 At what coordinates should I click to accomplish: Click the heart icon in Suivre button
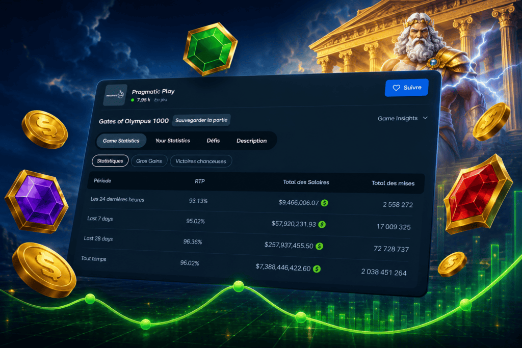[396, 88]
